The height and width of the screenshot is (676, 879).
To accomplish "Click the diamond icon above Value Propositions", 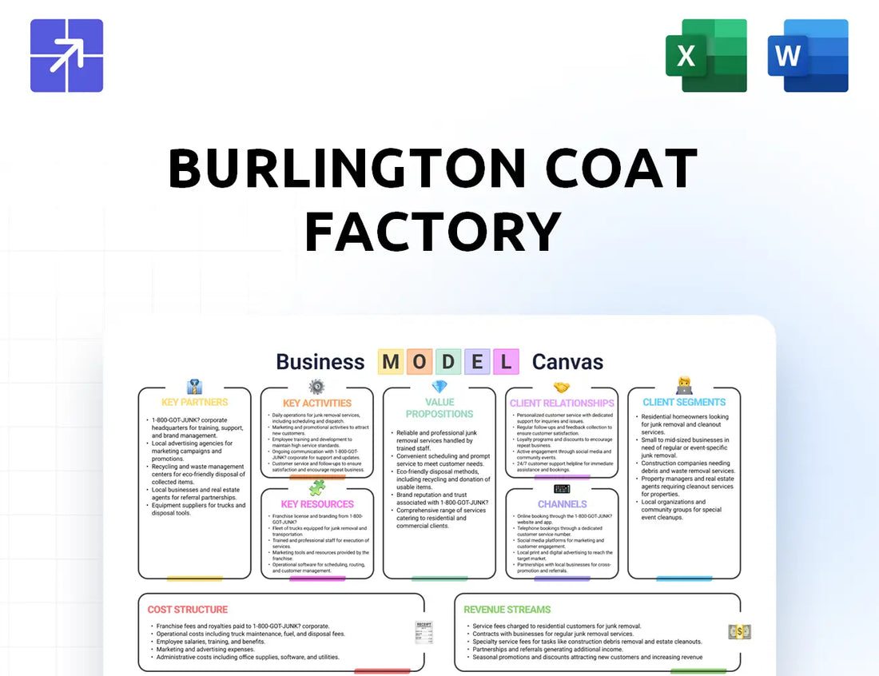I will [439, 387].
